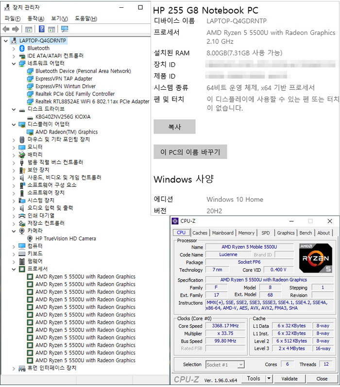The image size is (340, 387).
Task: Click the IDE ATA/ATAPI 컨트롤러 icon
Action: [x=22, y=56]
